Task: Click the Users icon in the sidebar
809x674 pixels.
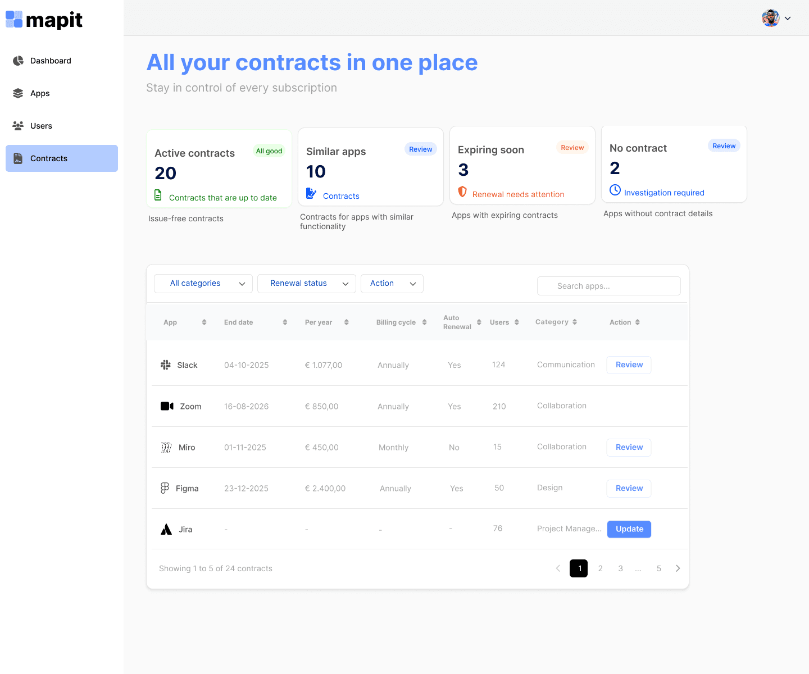Action: (x=19, y=126)
